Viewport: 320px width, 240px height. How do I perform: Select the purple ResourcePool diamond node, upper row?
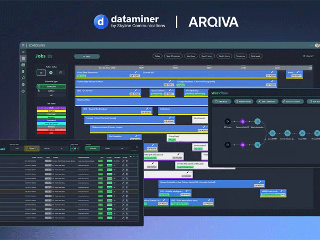point(243,122)
